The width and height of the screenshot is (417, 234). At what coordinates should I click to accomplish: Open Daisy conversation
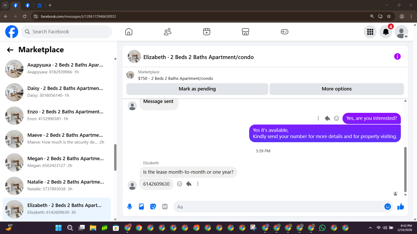click(x=57, y=92)
